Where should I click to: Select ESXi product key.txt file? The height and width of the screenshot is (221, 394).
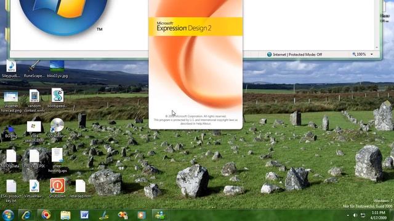[x=11, y=191]
